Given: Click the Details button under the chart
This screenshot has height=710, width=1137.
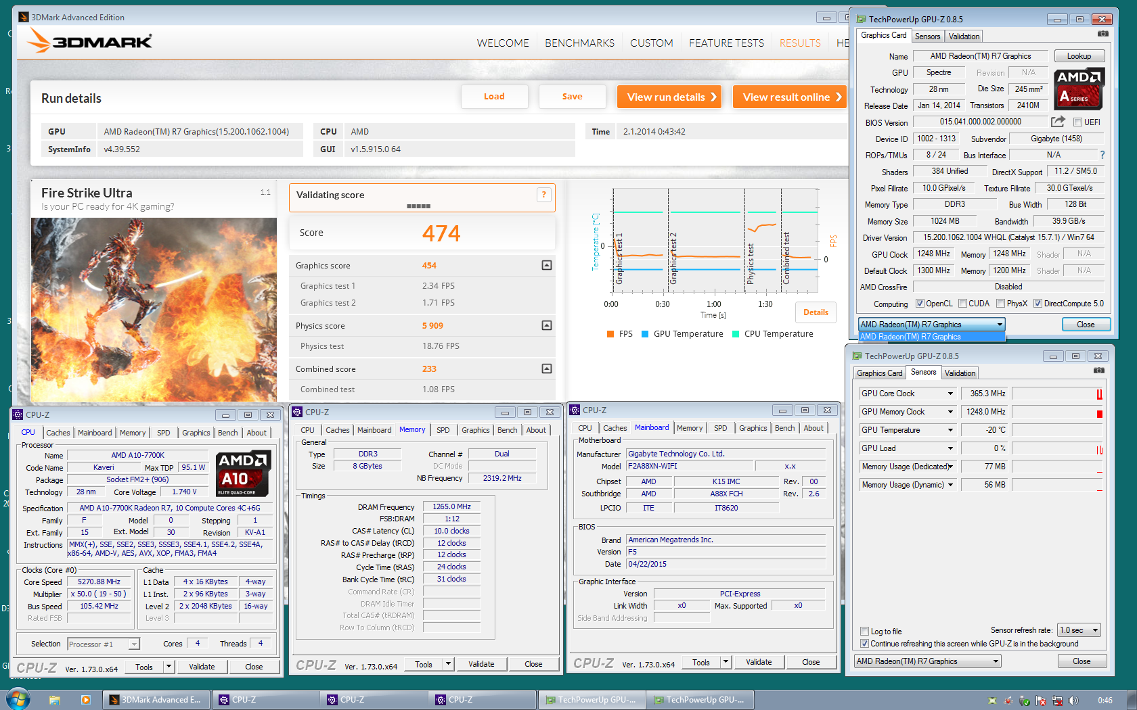Looking at the screenshot, I should click(816, 312).
